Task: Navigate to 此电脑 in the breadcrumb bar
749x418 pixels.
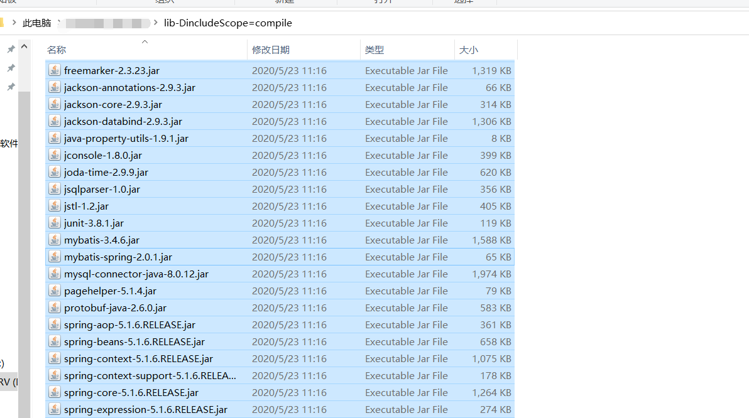Action: pos(38,23)
